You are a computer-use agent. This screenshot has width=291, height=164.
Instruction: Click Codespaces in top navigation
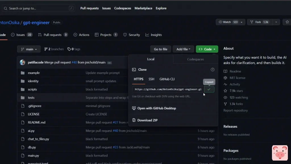coord(122,8)
